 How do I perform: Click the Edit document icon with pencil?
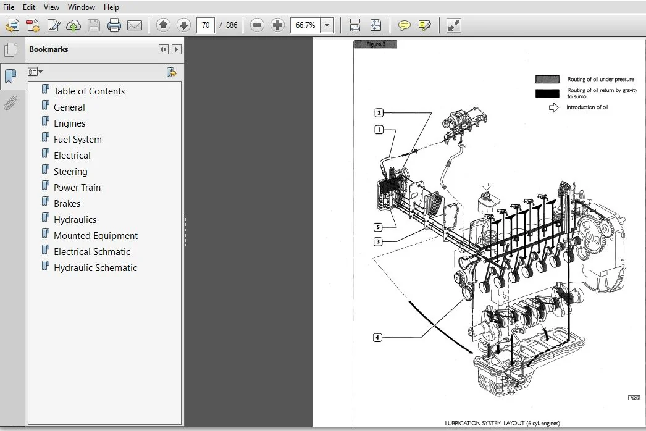coord(54,25)
